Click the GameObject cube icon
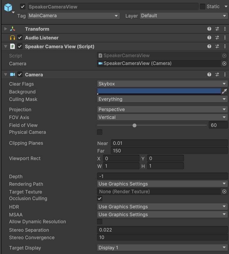The height and width of the screenshot is (254, 229). coord(8,8)
